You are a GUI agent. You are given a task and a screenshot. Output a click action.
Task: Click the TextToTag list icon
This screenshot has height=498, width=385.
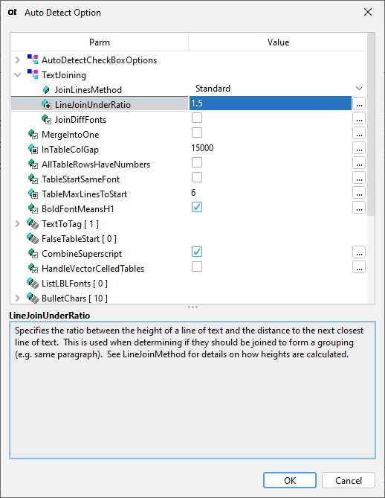point(33,223)
